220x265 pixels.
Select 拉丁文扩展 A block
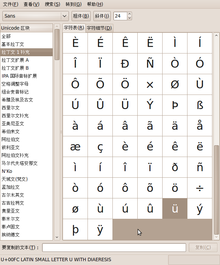click(x=26, y=60)
